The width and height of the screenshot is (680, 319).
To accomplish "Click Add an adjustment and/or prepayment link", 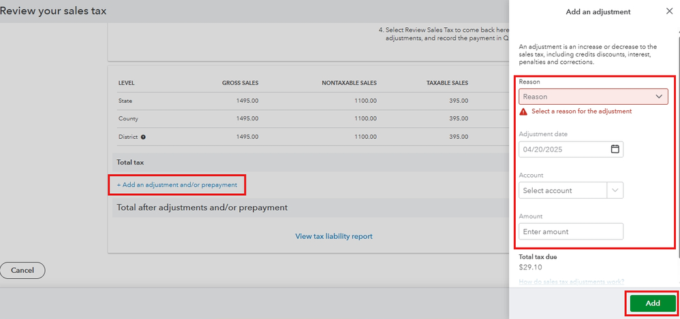I will [177, 184].
